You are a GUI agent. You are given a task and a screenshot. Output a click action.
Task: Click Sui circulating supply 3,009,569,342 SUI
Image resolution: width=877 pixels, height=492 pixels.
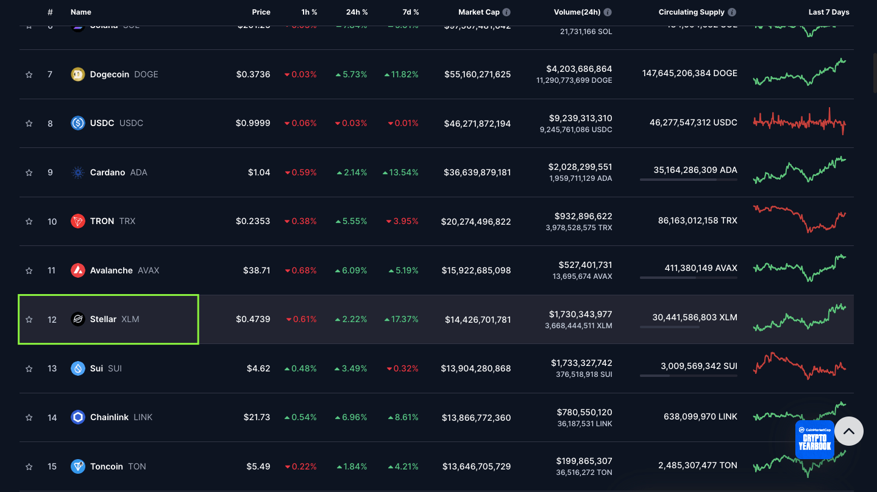tap(699, 367)
